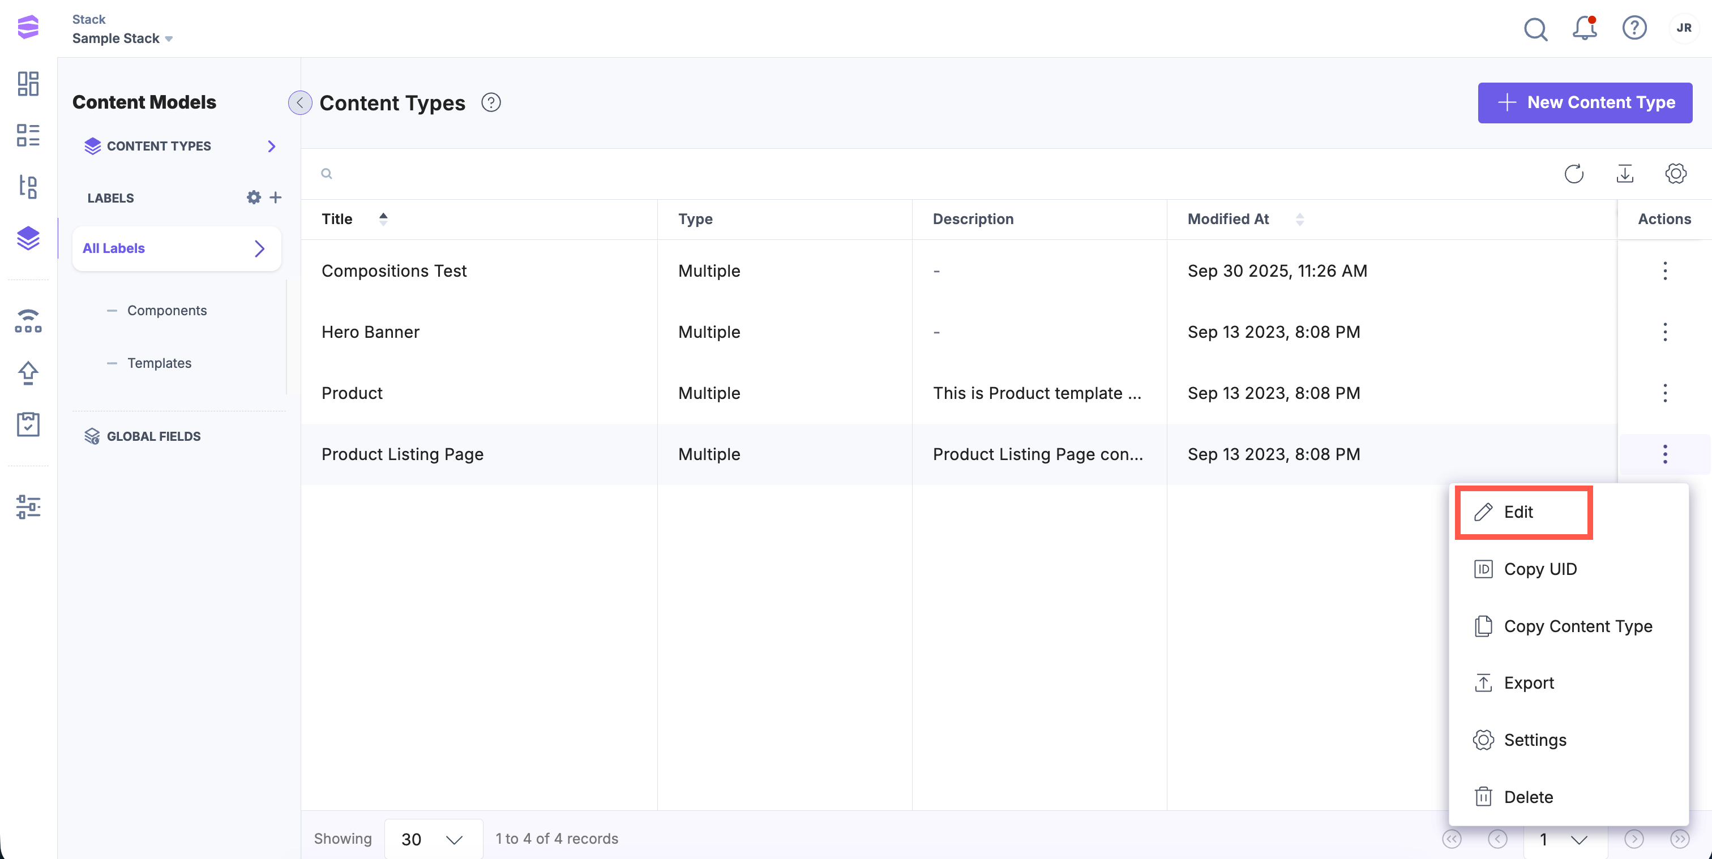Open table settings gear icon
Viewport: 1712px width, 859px height.
[1675, 173]
